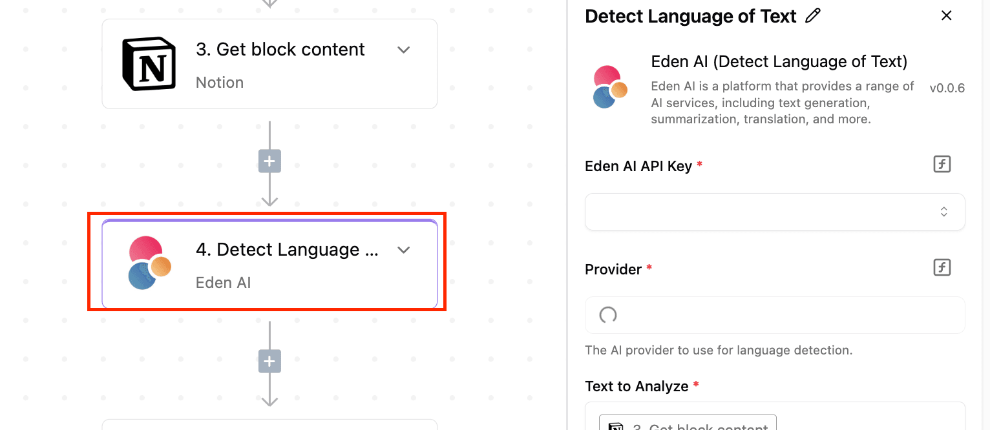Open the Provider selection dropdown
This screenshot has width=990, height=430.
pyautogui.click(x=774, y=315)
